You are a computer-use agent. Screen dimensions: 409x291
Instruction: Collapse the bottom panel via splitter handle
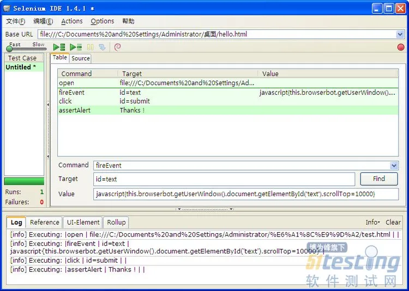[x=204, y=209]
